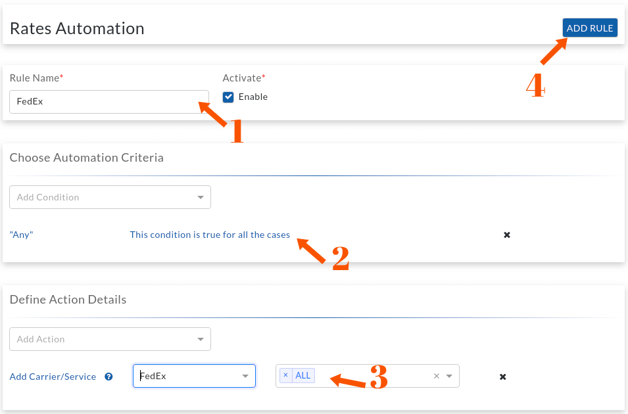Click the Choose Automation Criteria heading
The height and width of the screenshot is (414, 628).
87,158
